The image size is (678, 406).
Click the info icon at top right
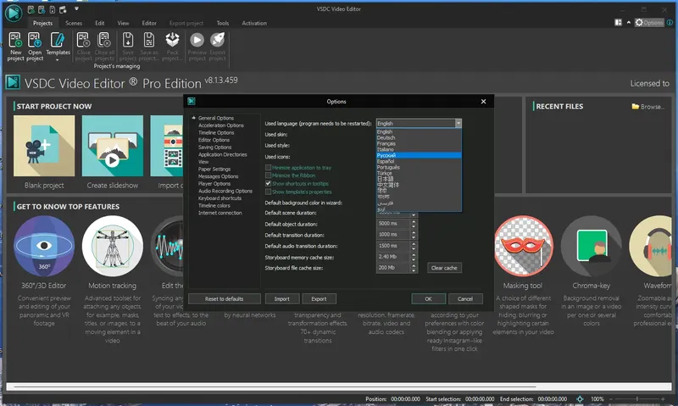coord(670,23)
